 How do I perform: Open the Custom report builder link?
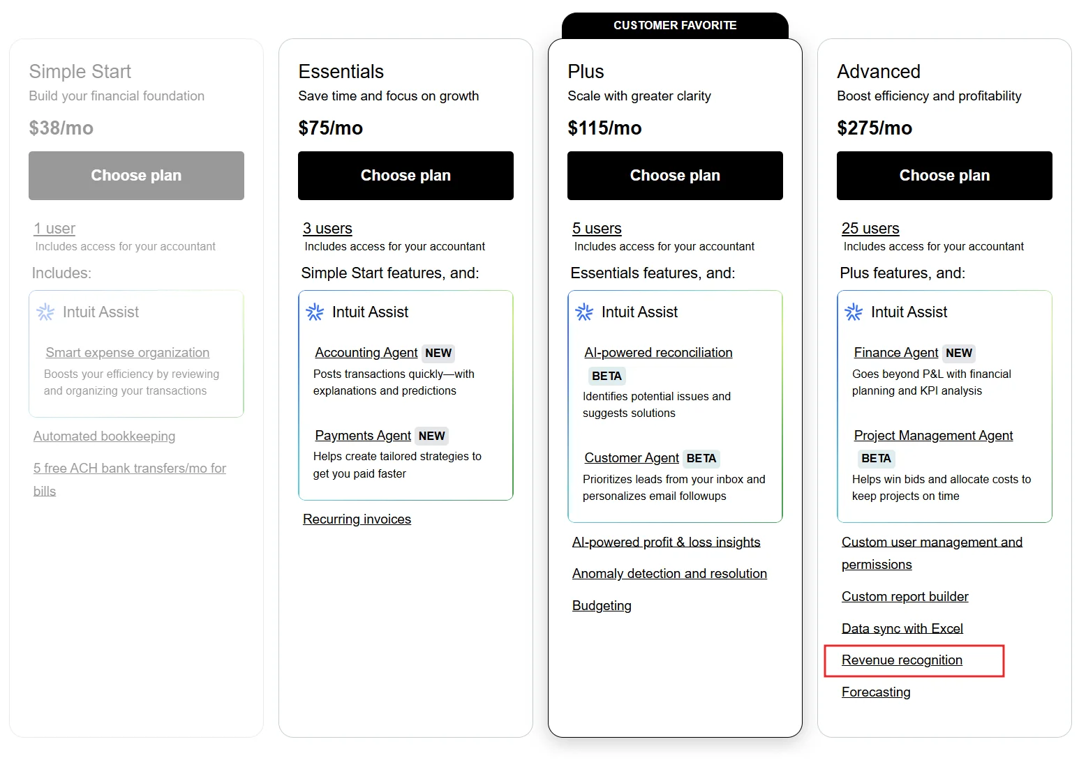tap(905, 597)
